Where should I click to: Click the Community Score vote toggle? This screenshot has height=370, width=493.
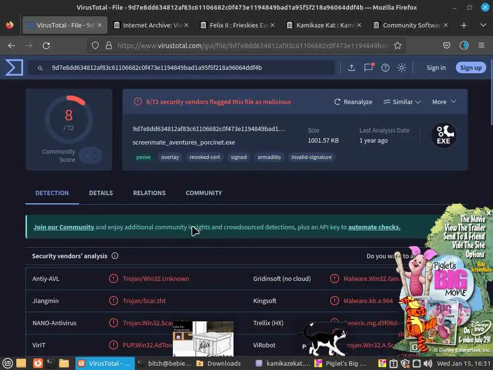(90, 155)
